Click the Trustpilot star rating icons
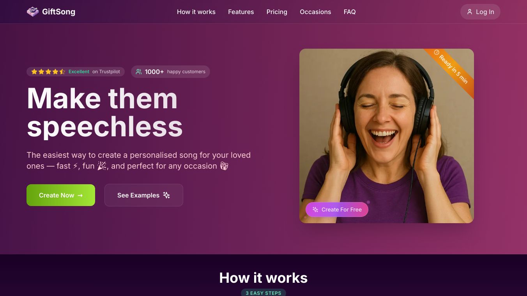Viewport: 527px width, 296px height. click(x=48, y=72)
